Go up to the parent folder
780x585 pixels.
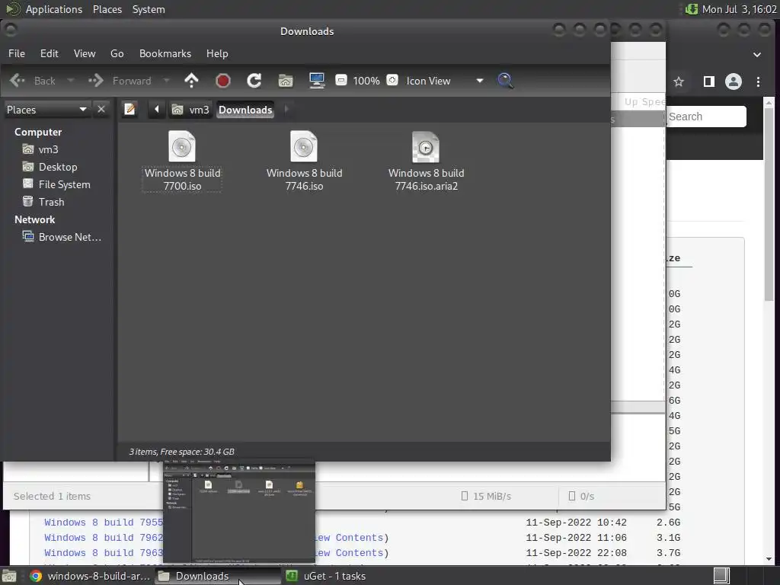[191, 81]
